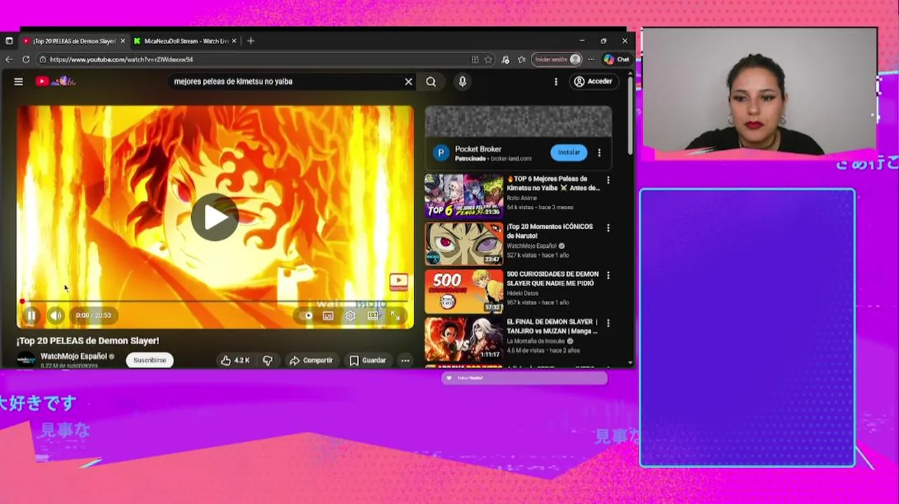Click La Montaña de Inosuke channel name
Screen dimensions: 899x504
536,341
